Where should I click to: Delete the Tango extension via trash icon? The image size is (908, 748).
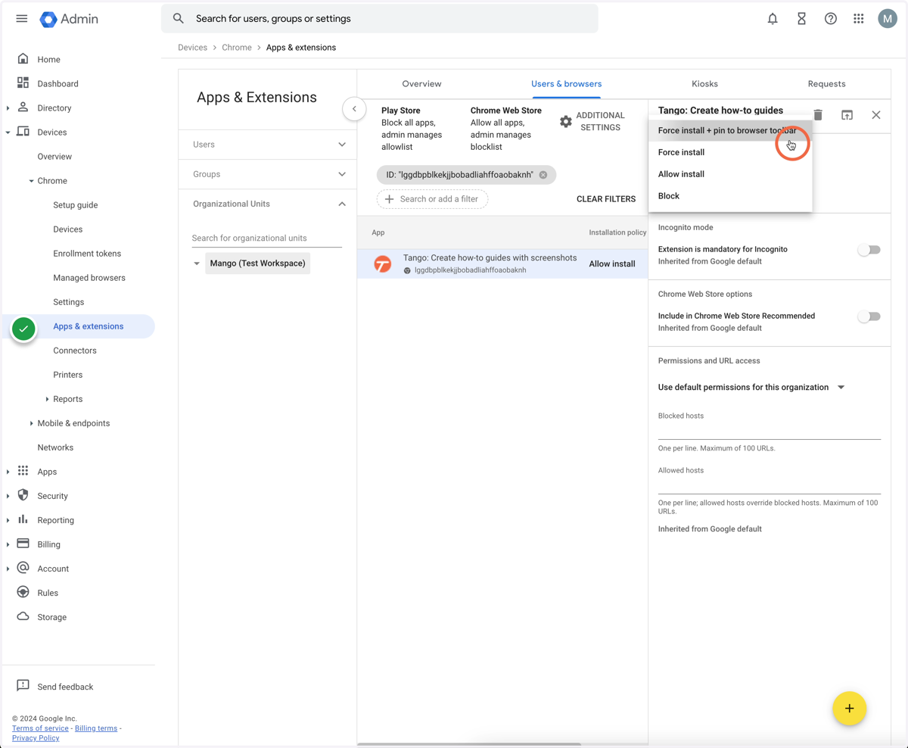[x=818, y=115]
